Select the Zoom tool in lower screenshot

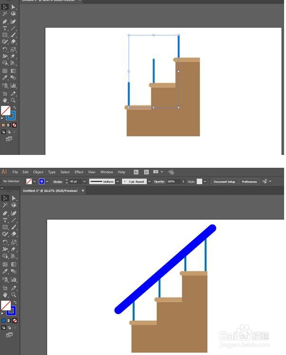[14, 295]
